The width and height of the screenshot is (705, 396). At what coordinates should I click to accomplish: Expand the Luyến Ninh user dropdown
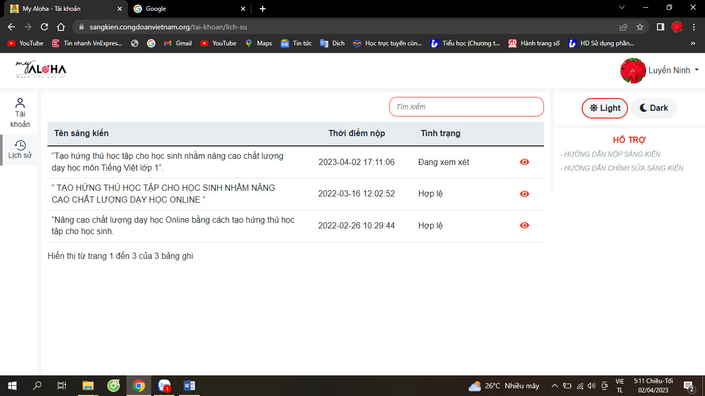[669, 71]
